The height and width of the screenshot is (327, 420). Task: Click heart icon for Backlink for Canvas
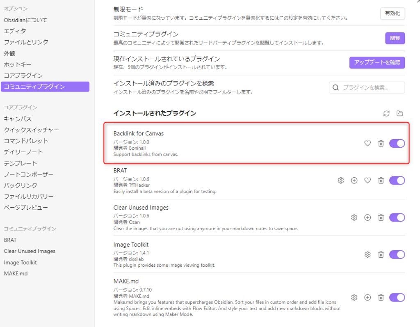coord(367,144)
